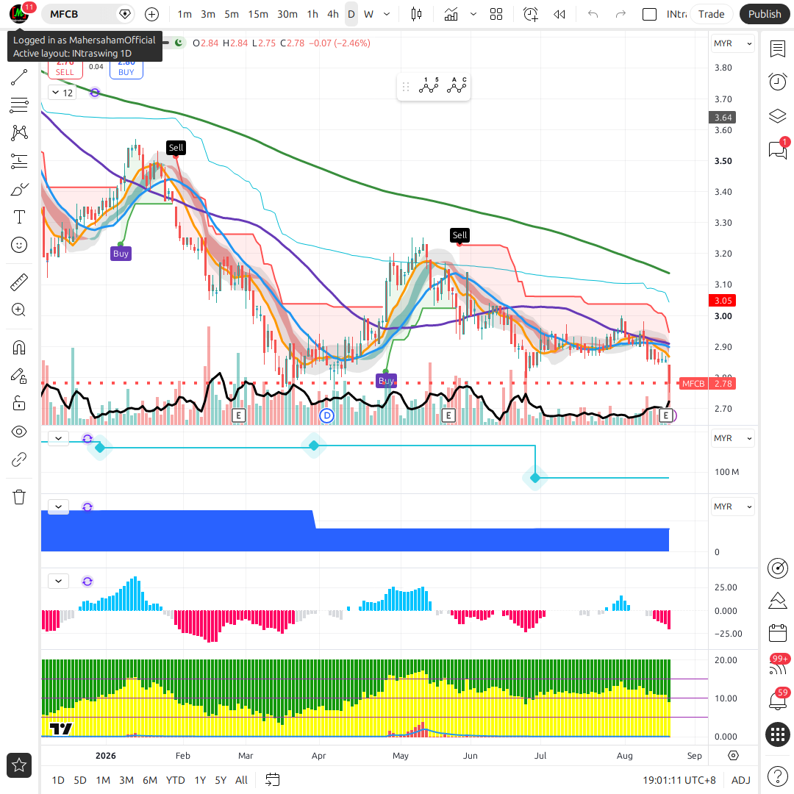Open favorites star toolbar button

pyautogui.click(x=19, y=765)
